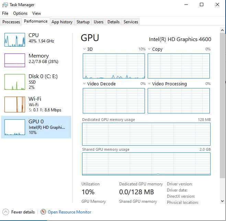Click the Resource Monitor gauge icon
The height and width of the screenshot is (221, 226).
point(43,212)
